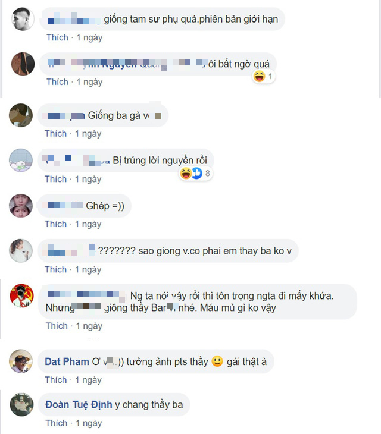This screenshot has width=381, height=434.
Task: Open reactions on 'Bị trúng lời nguyền rồi' comment
Action: click(195, 173)
